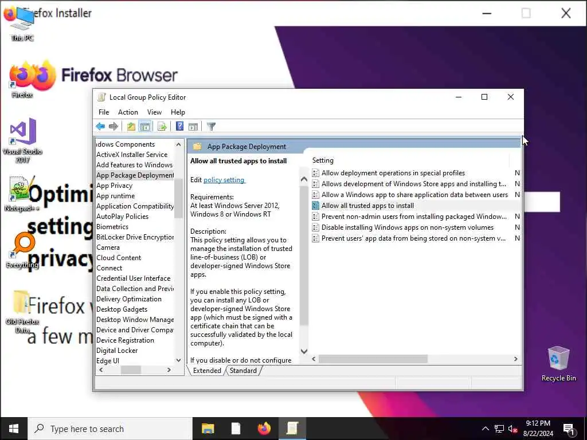Click tree pane scroll down arrow

click(179, 360)
